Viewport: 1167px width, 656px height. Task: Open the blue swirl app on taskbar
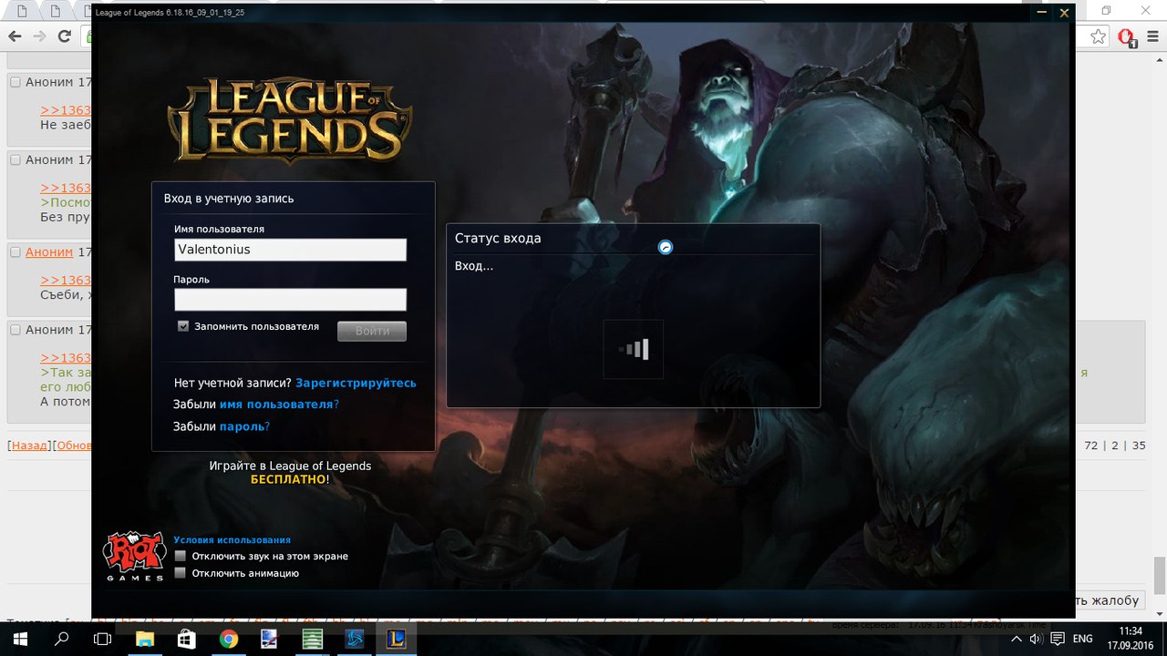[355, 639]
